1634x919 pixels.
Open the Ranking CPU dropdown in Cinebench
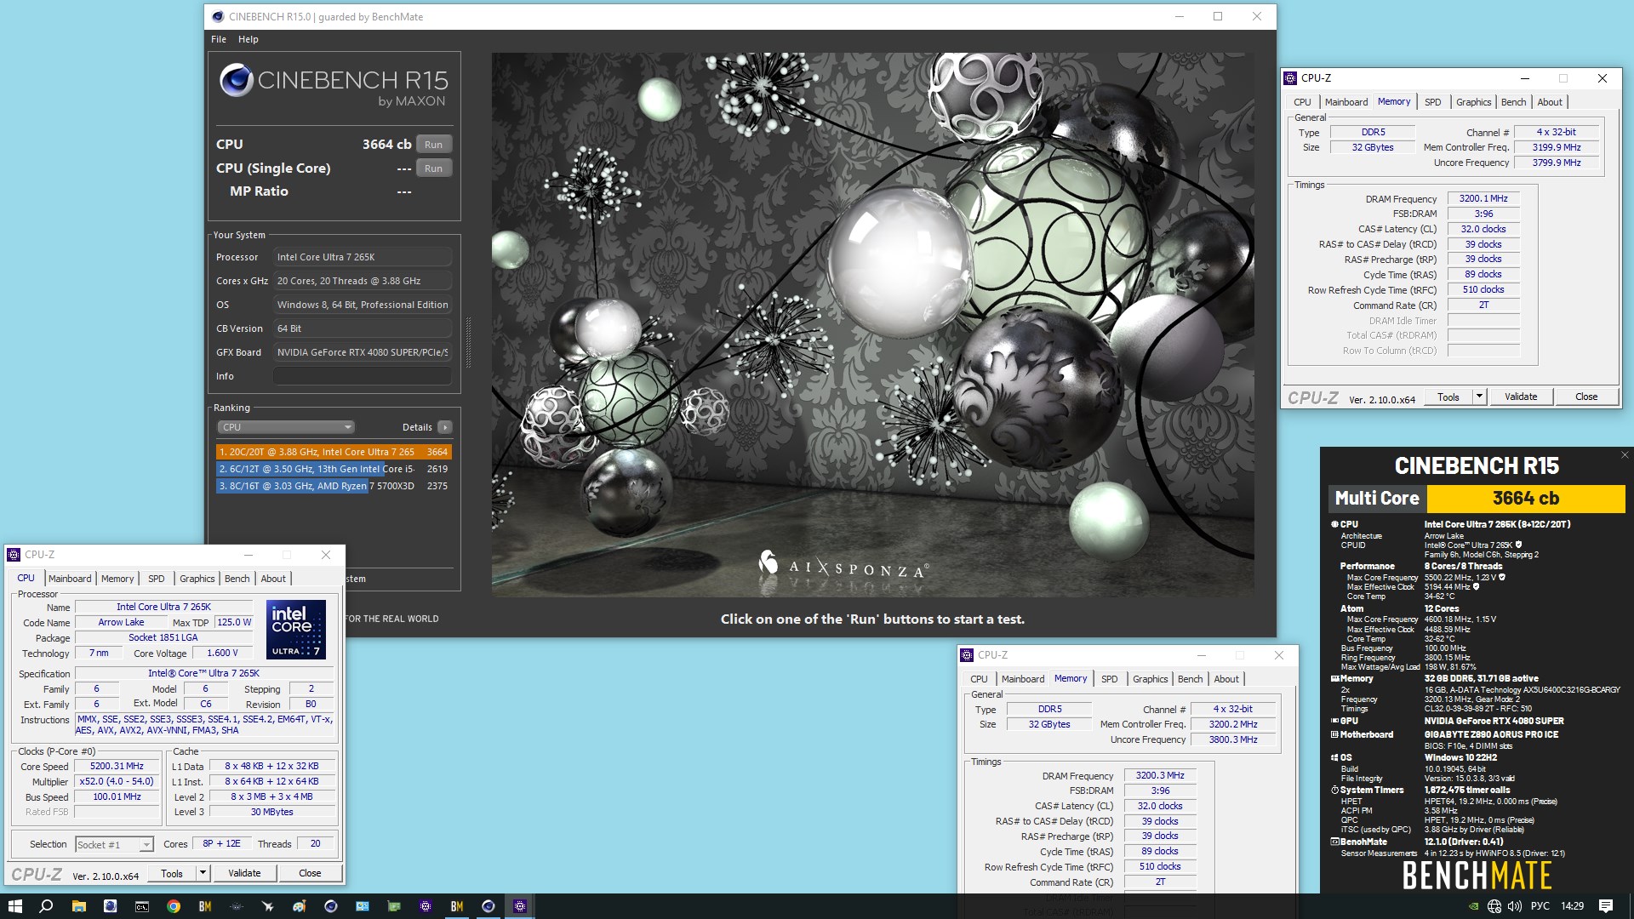(x=286, y=427)
